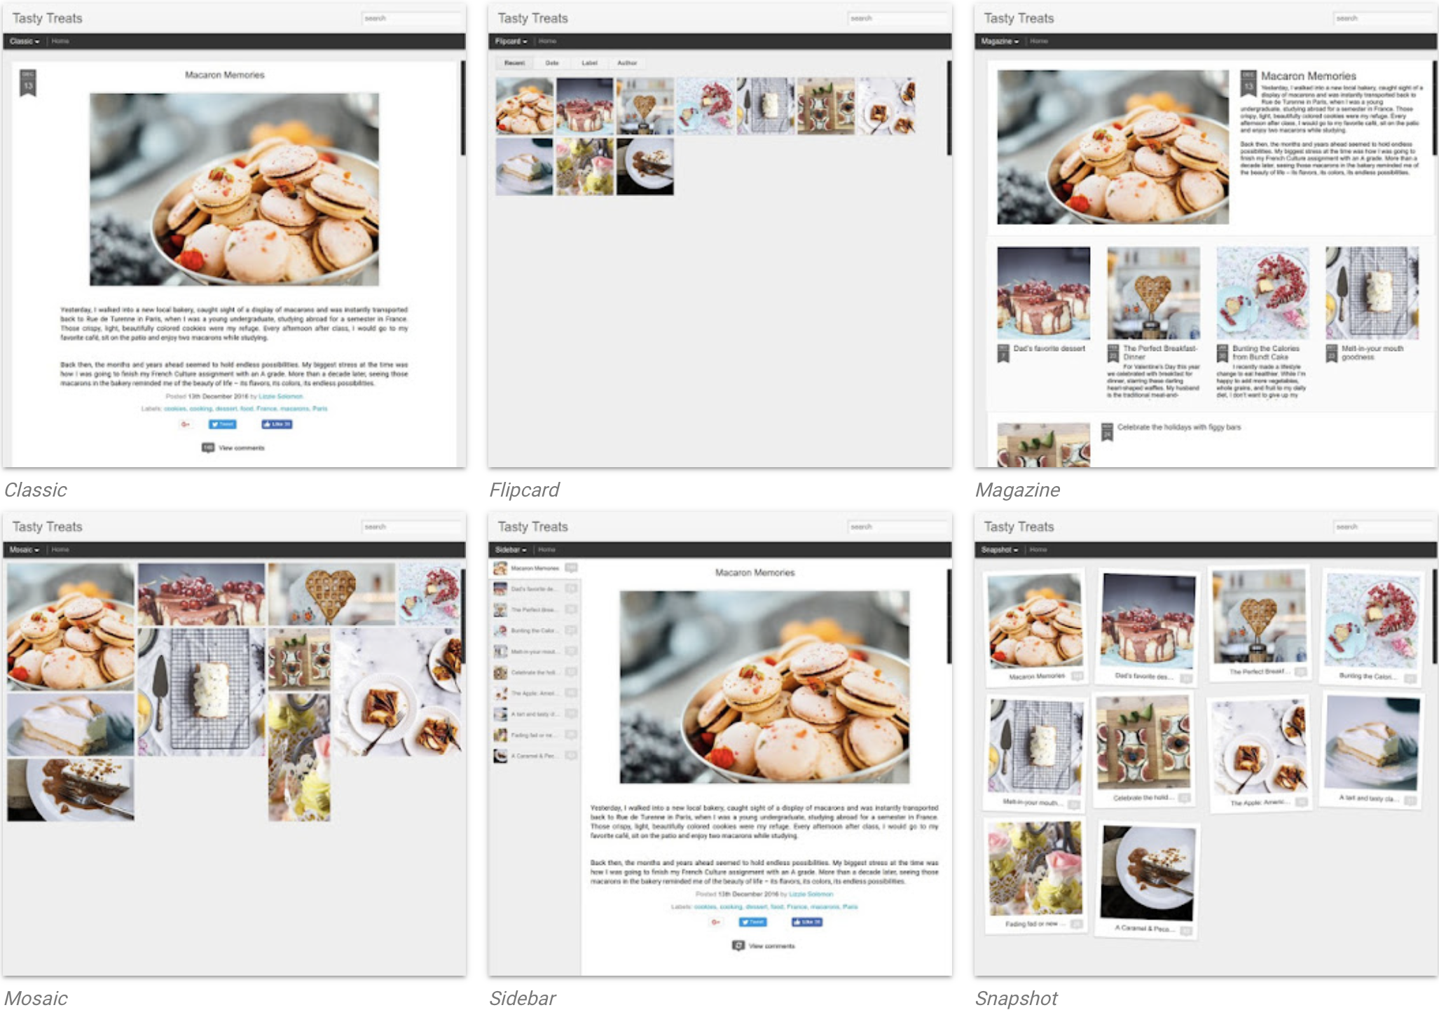Open the Mosaic view dropdown
This screenshot has width=1439, height=1017.
tap(25, 550)
